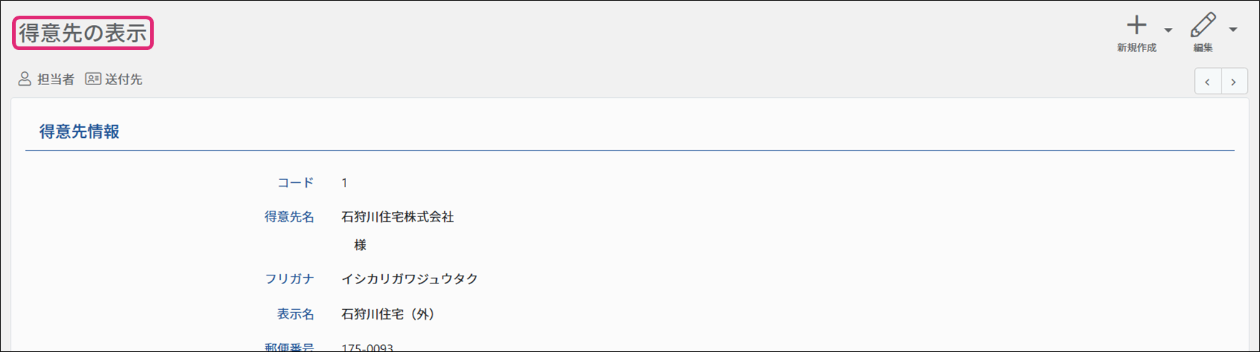Click the honorific 様 text
Viewport: 1260px width, 352px height.
coord(360,246)
